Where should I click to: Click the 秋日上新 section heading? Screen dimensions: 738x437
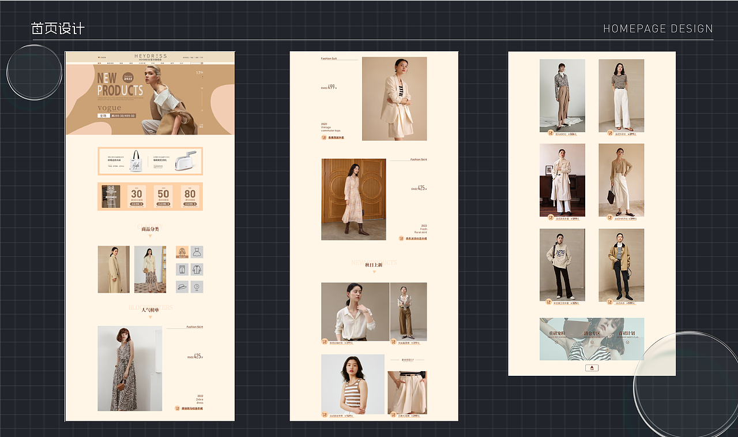coord(374,264)
